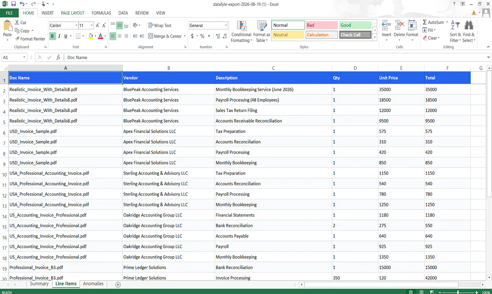This screenshot has width=492, height=294.
Task: Toggle Bold formatting
Action: click(x=52, y=36)
